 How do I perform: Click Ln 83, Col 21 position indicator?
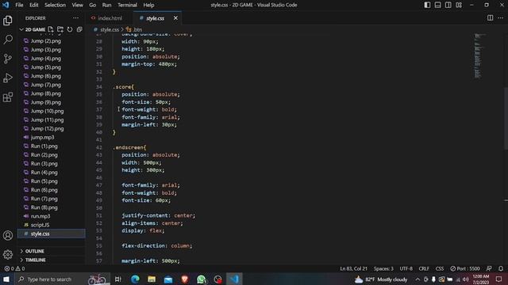click(353, 268)
